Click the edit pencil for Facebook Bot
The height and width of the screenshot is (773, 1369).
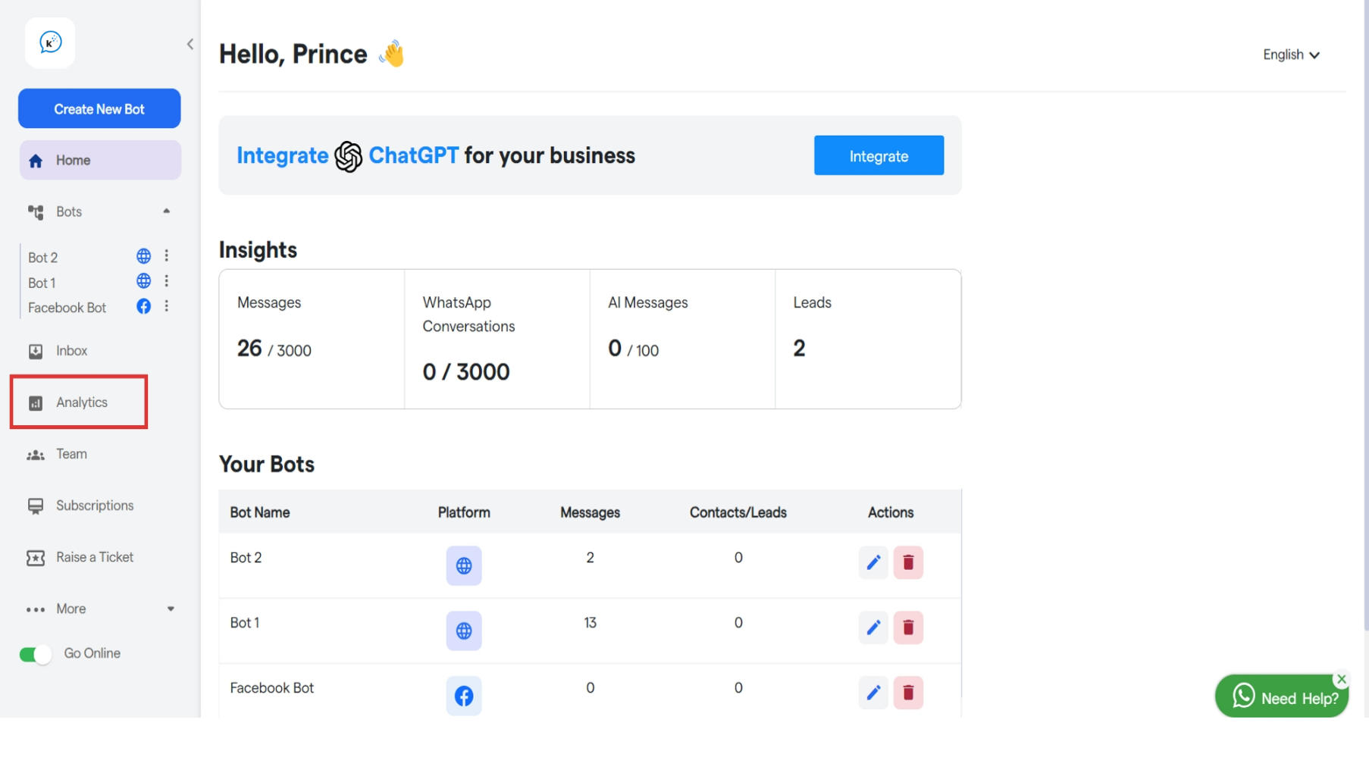873,693
